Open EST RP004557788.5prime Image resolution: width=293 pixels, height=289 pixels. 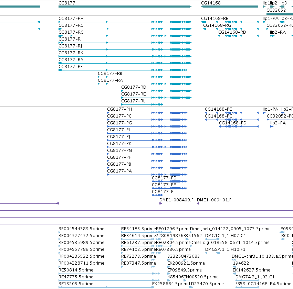click(x=81, y=250)
